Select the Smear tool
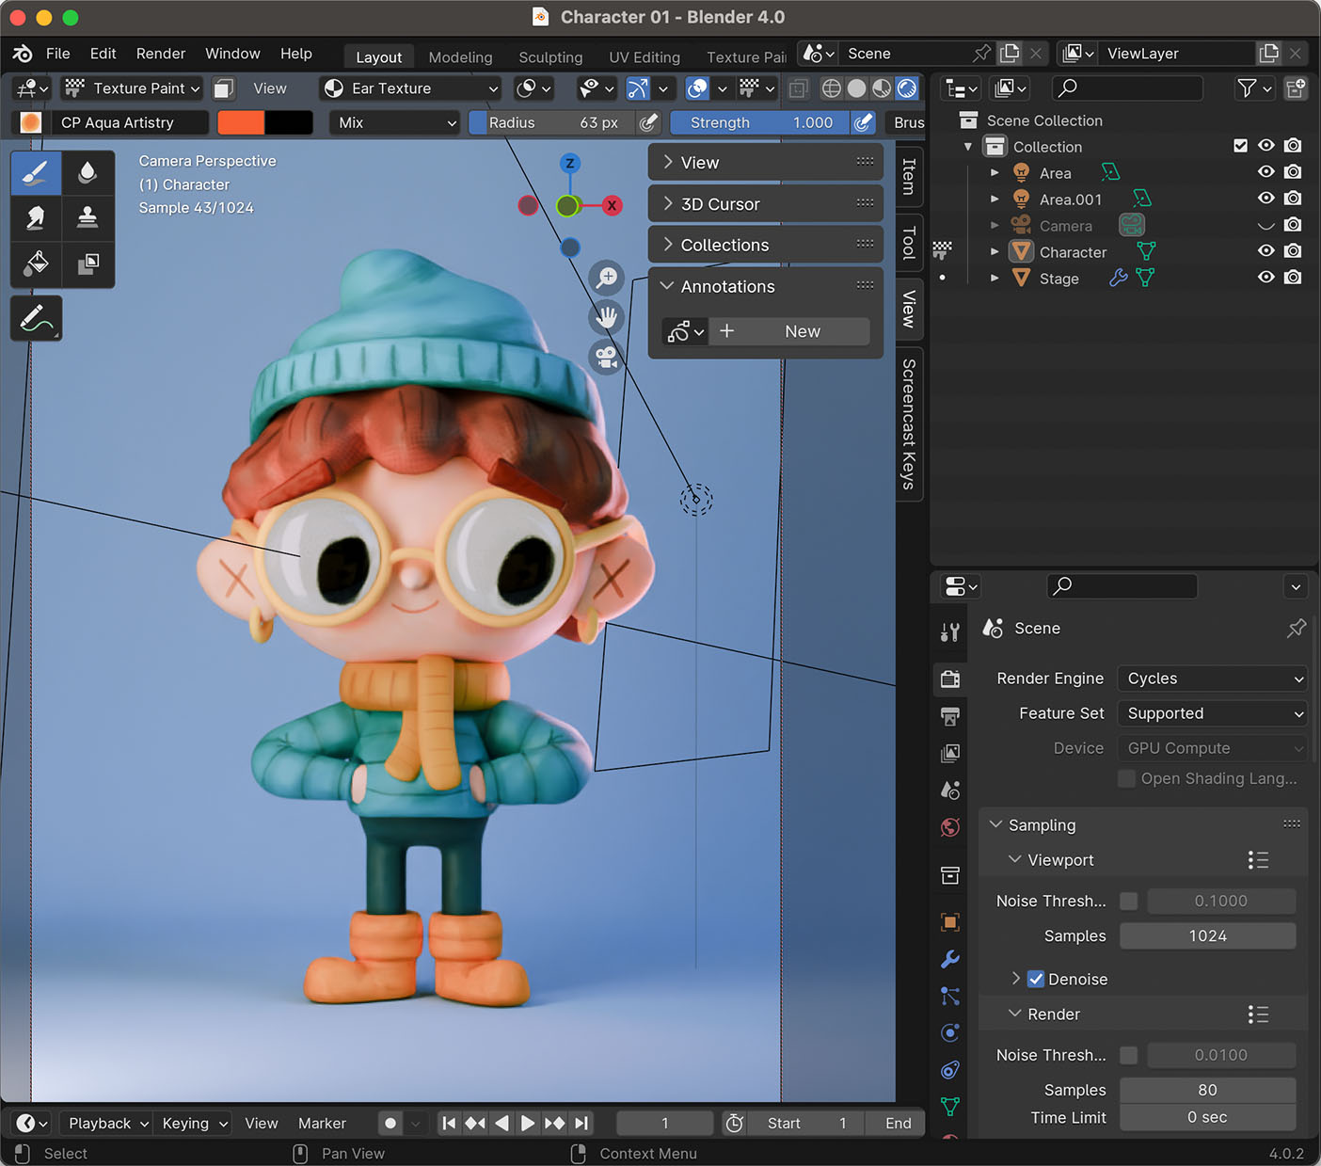 [36, 218]
